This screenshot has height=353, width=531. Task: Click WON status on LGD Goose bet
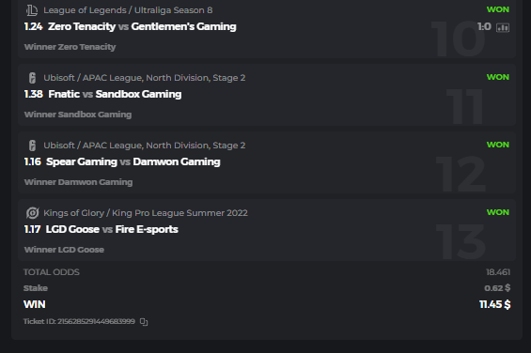(498, 212)
